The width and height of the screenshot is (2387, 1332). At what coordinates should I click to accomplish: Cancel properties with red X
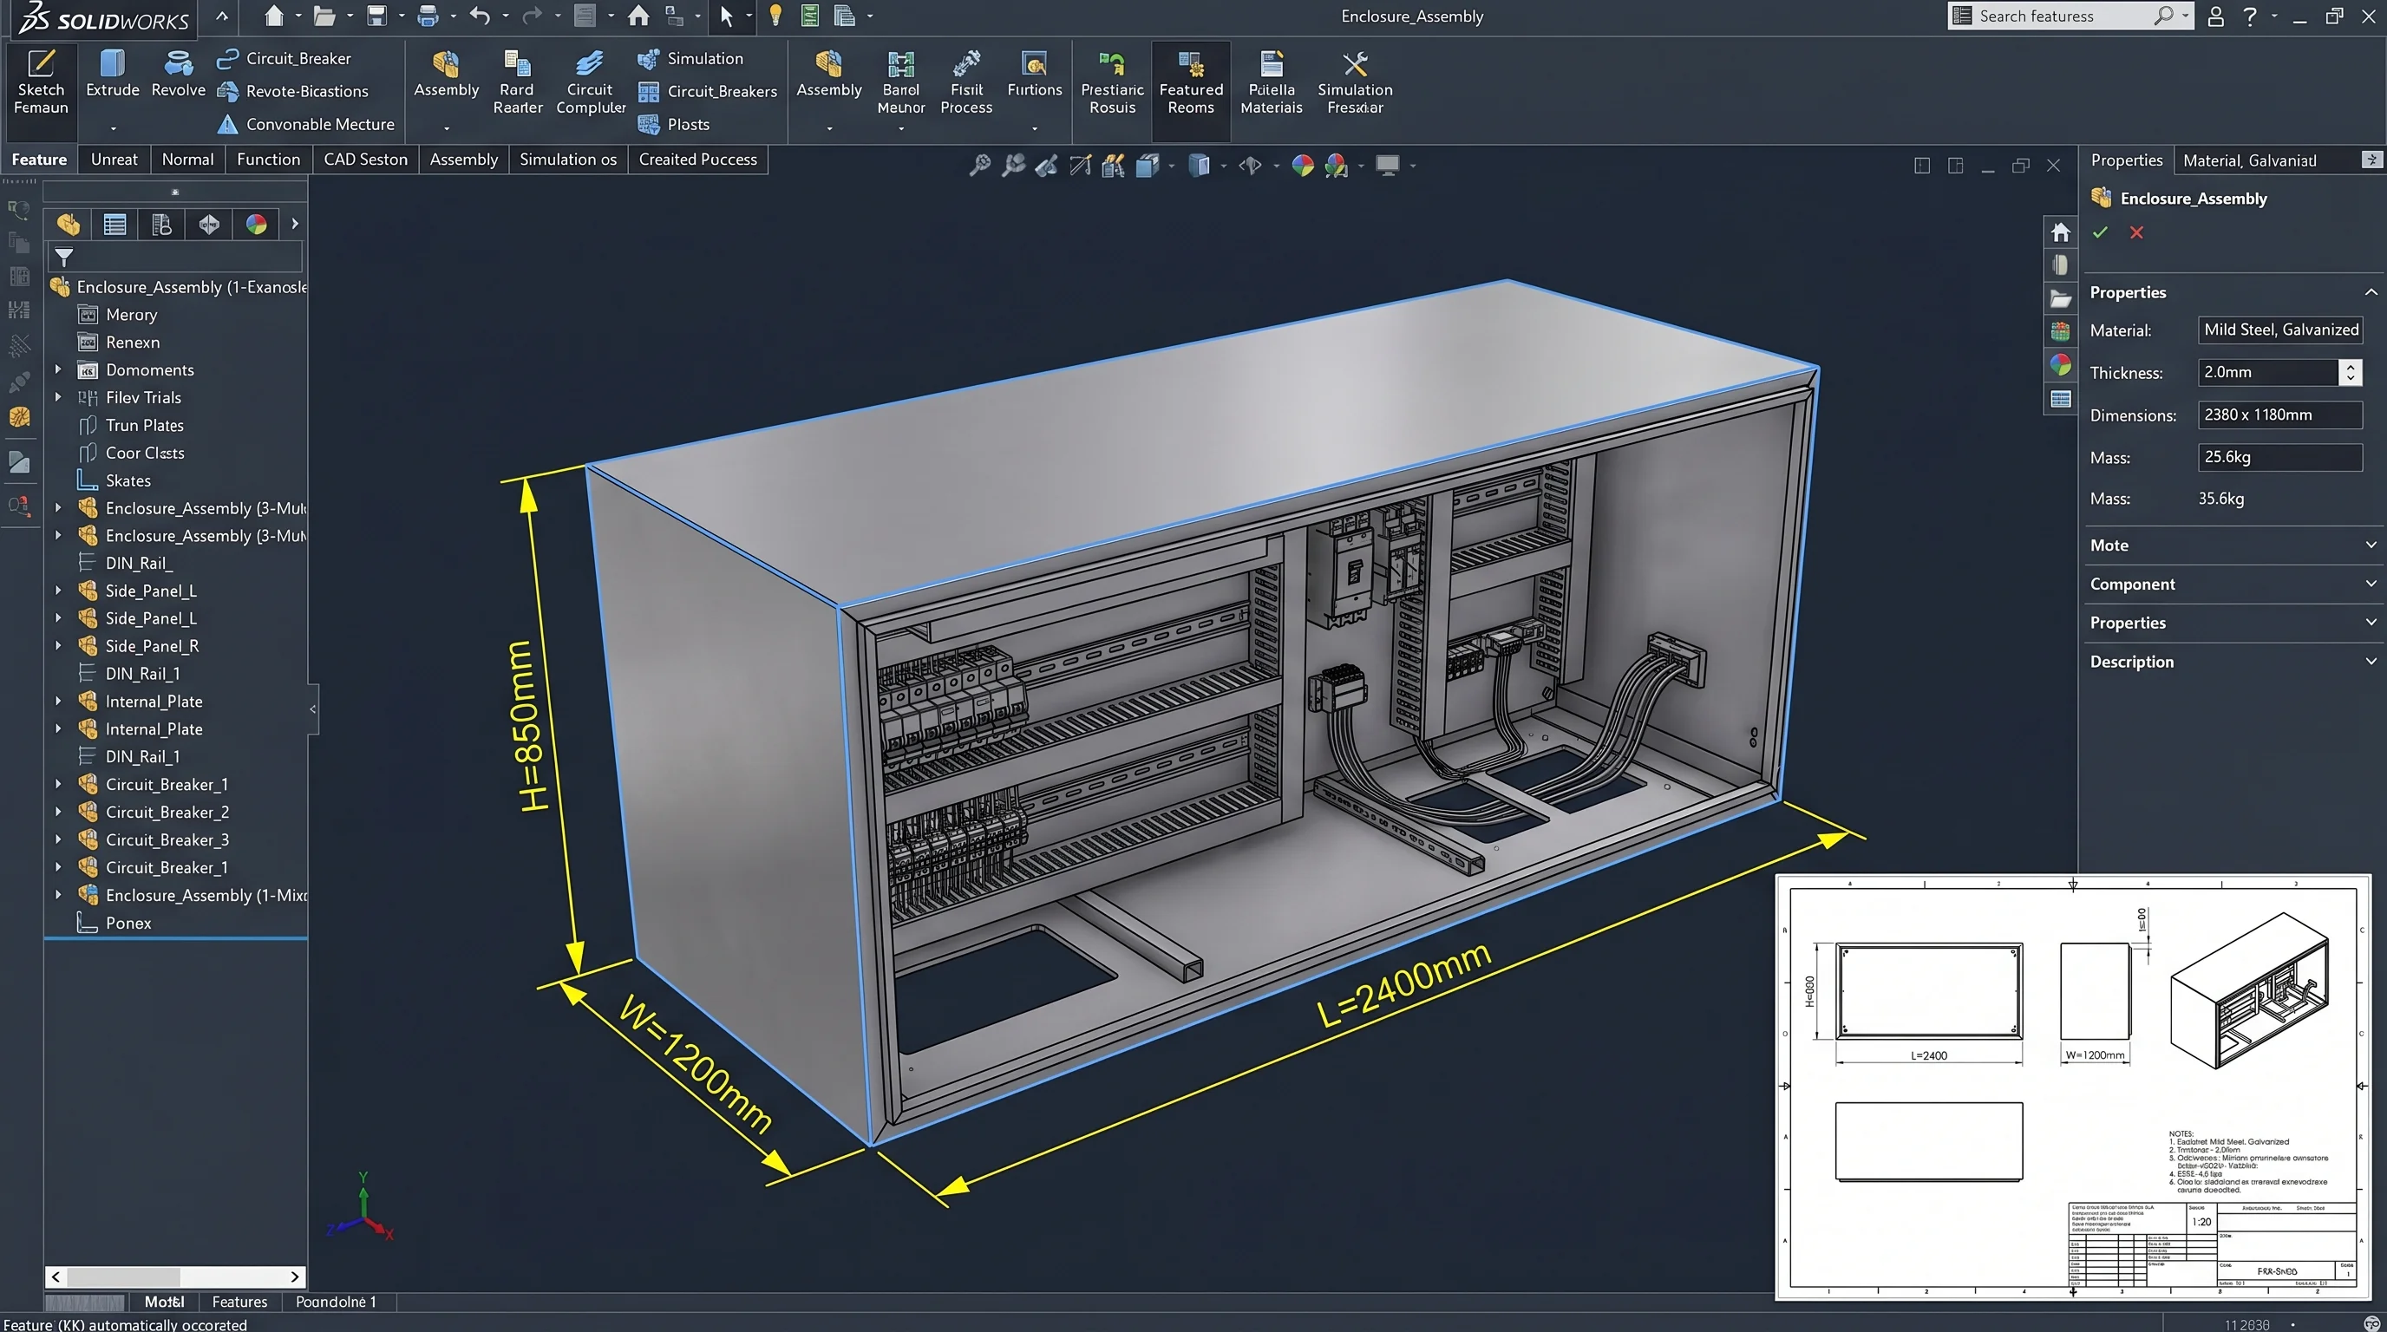(2135, 232)
